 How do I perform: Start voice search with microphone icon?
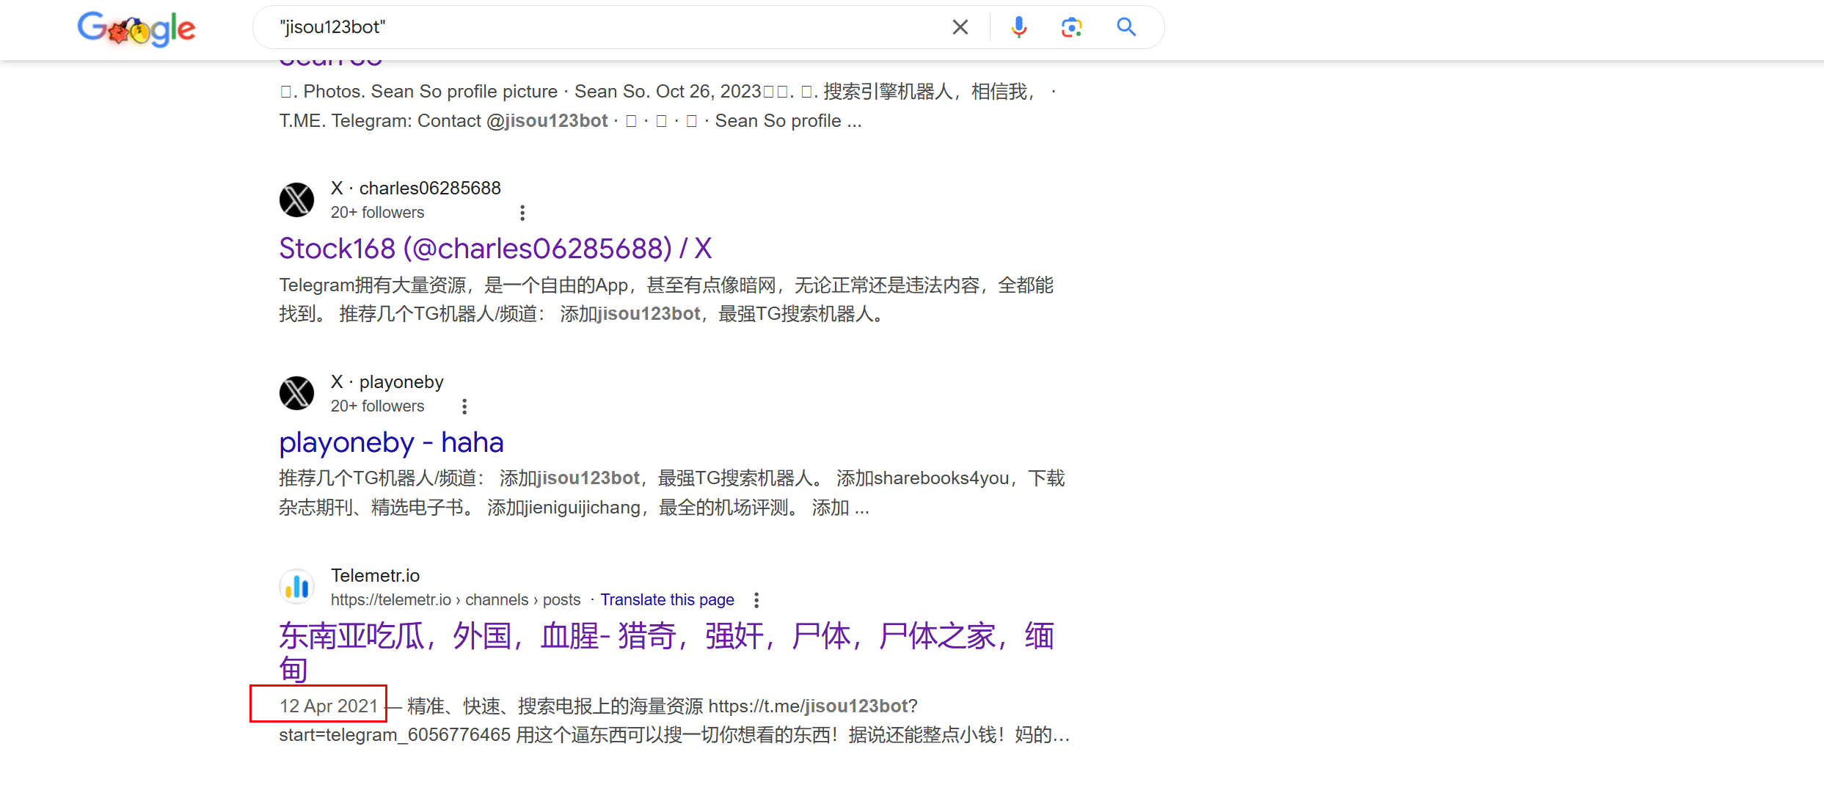[x=1018, y=27]
